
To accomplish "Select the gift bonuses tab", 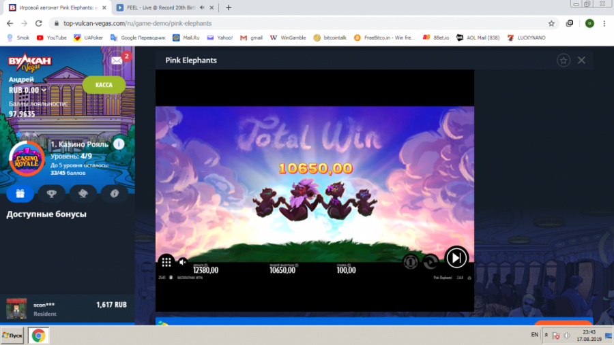I will (x=20, y=193).
